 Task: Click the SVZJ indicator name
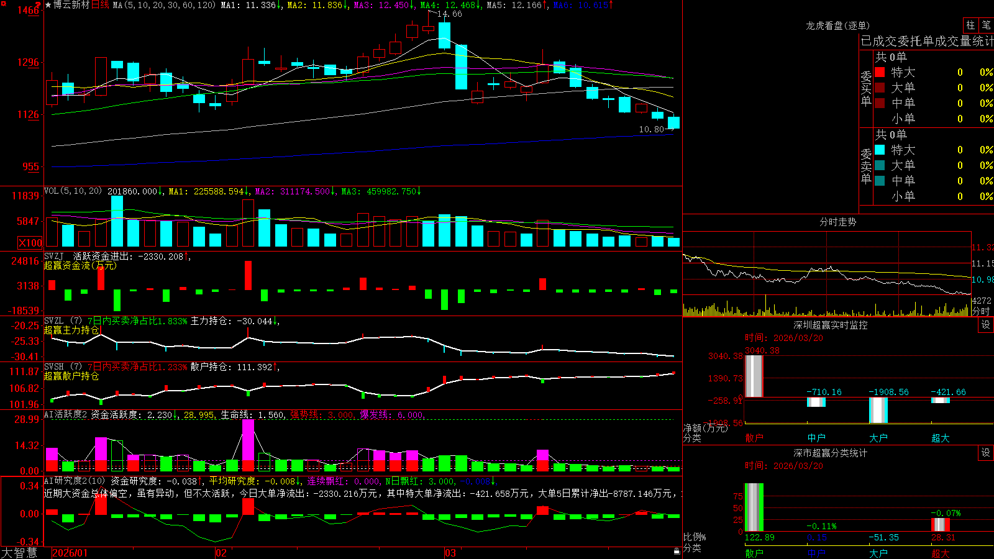[x=54, y=256]
